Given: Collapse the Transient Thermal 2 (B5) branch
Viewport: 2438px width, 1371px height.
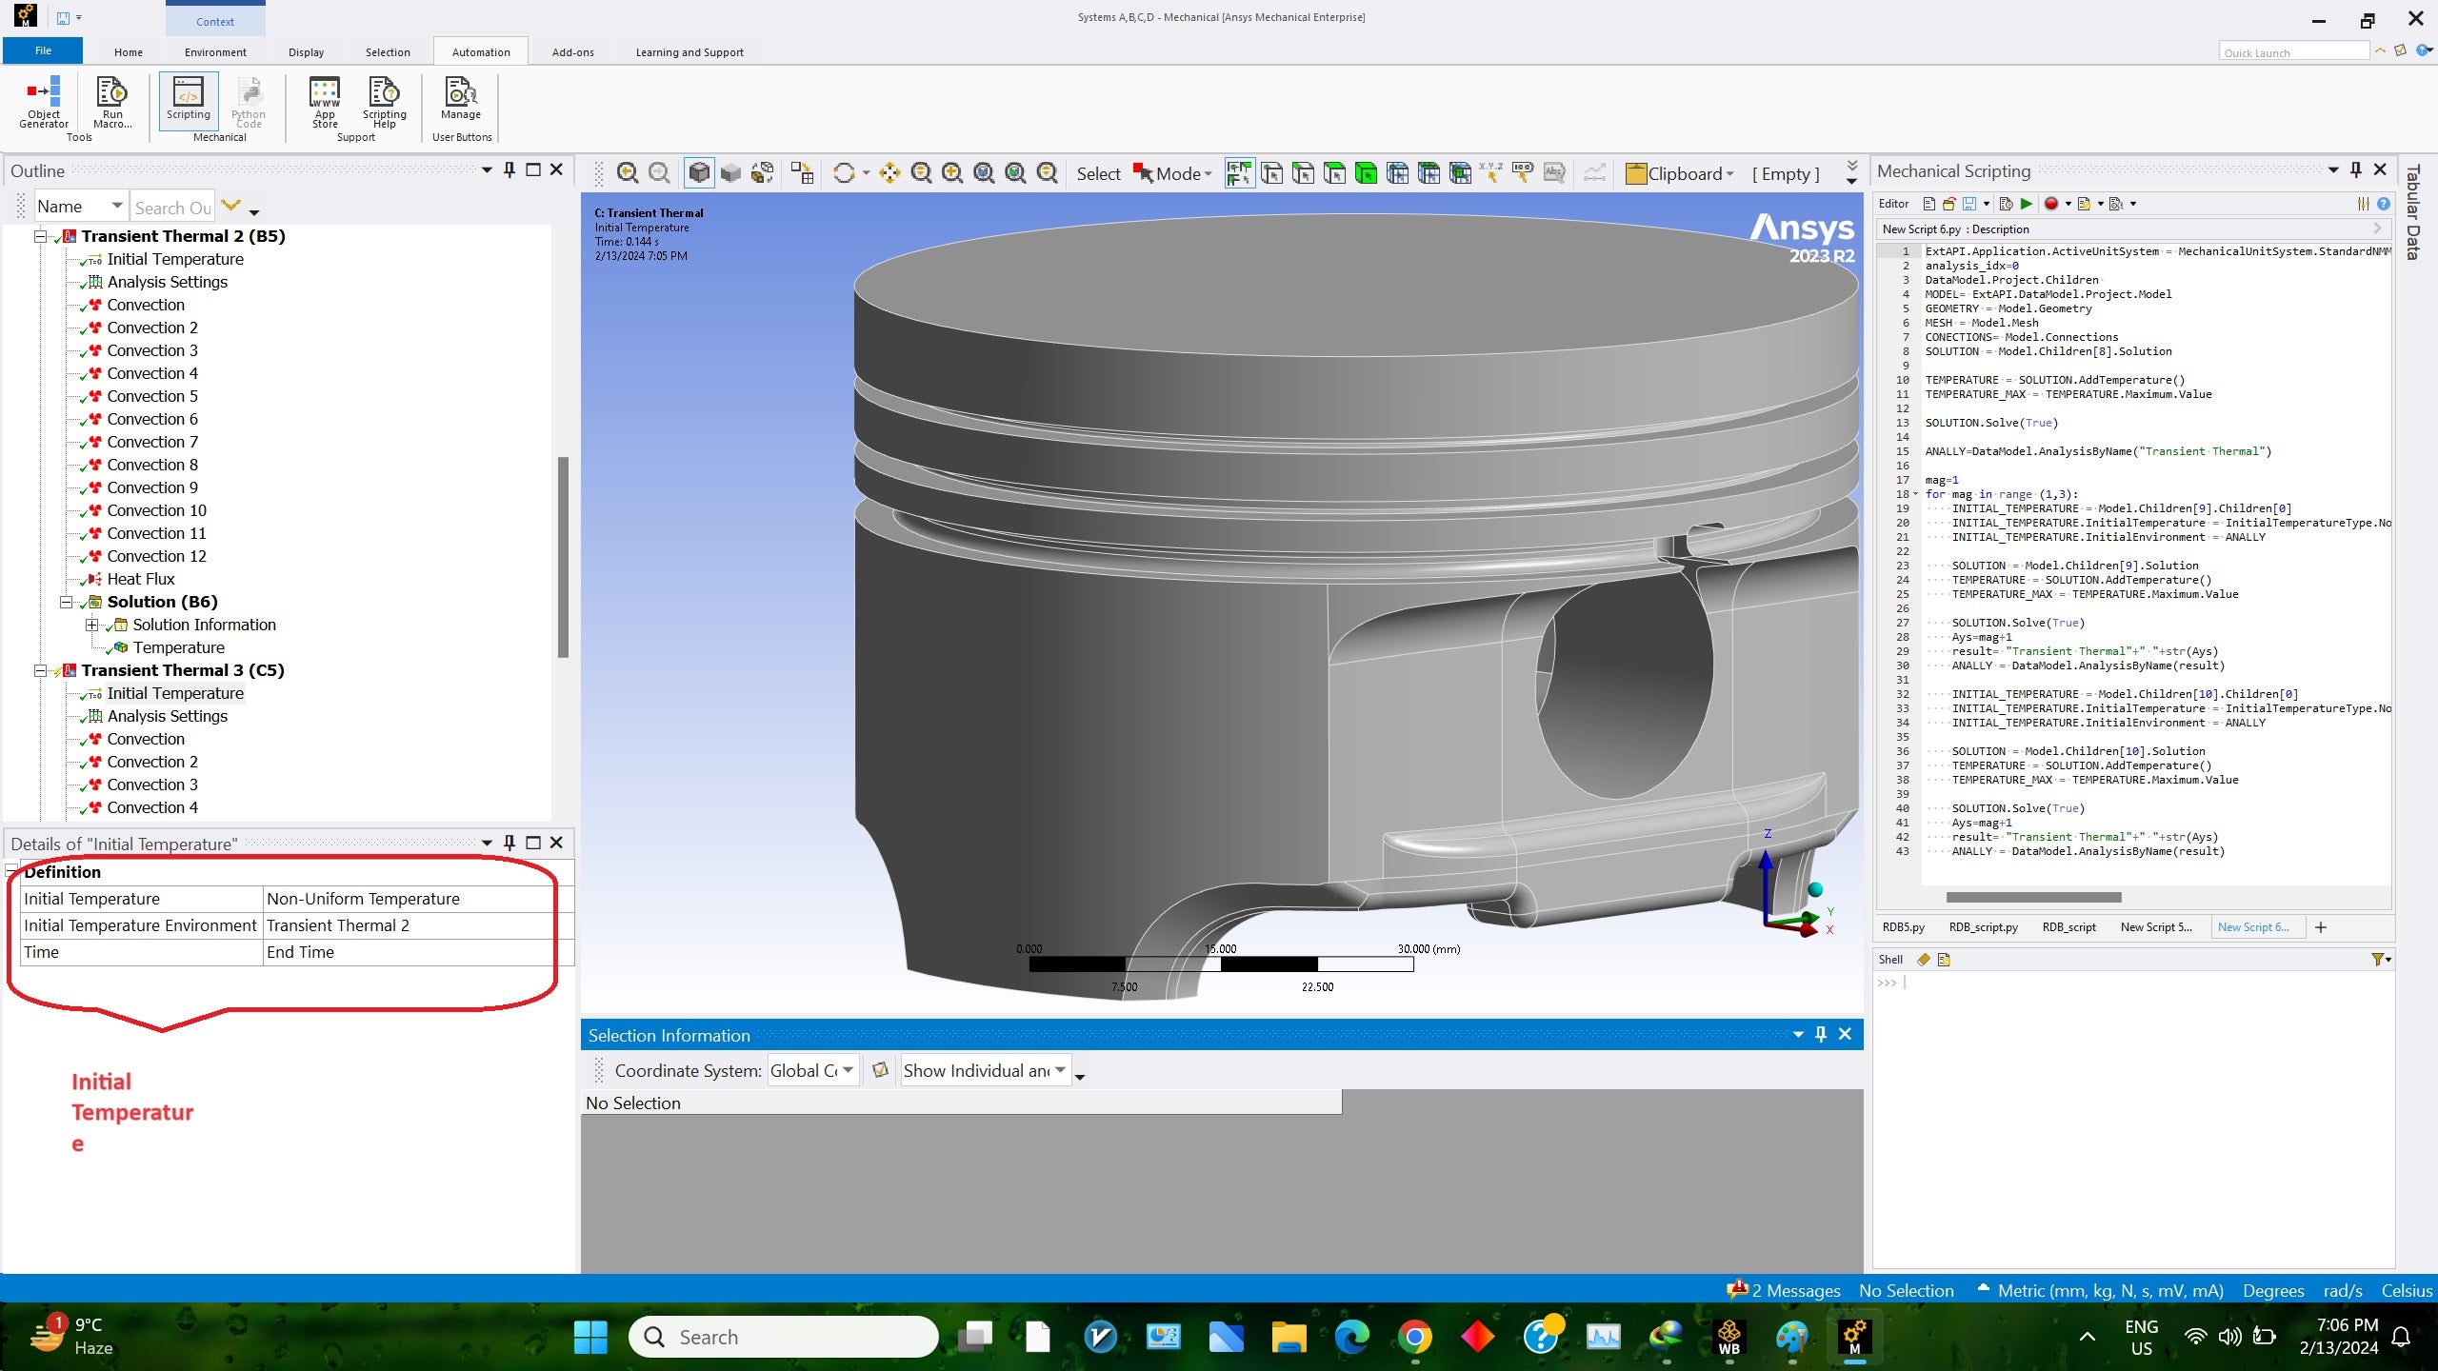Looking at the screenshot, I should pos(41,236).
